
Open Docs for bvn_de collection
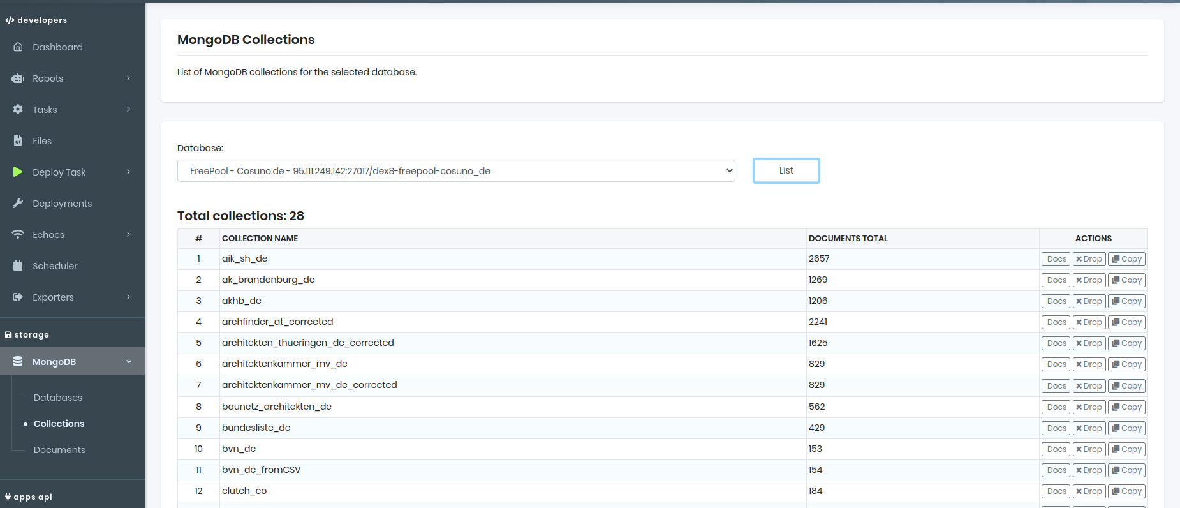[1056, 449]
